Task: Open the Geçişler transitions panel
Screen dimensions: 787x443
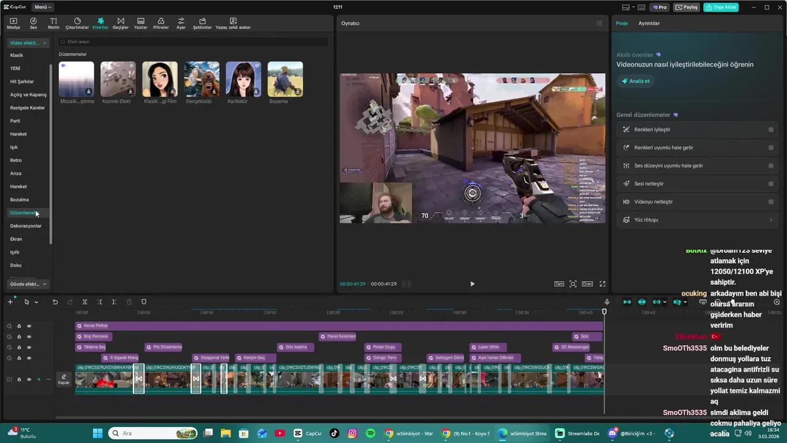Action: pos(121,23)
